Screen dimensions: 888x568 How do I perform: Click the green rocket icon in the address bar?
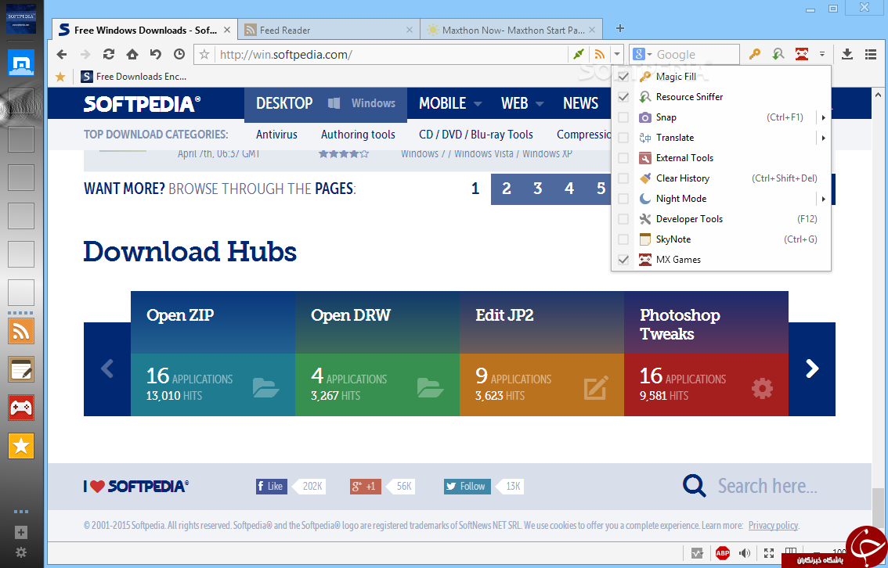[x=578, y=54]
